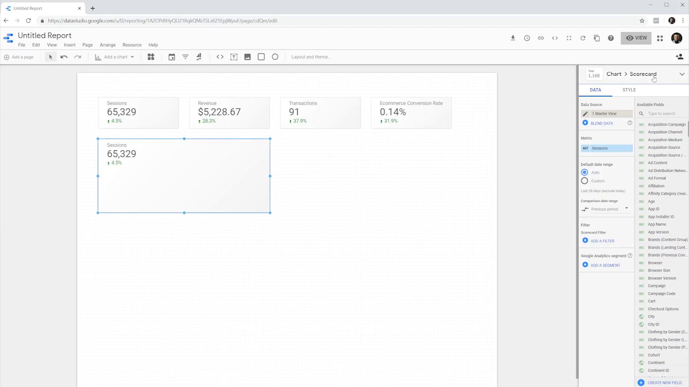Select the selection mode arrow tool
The image size is (689, 387).
[x=50, y=57]
